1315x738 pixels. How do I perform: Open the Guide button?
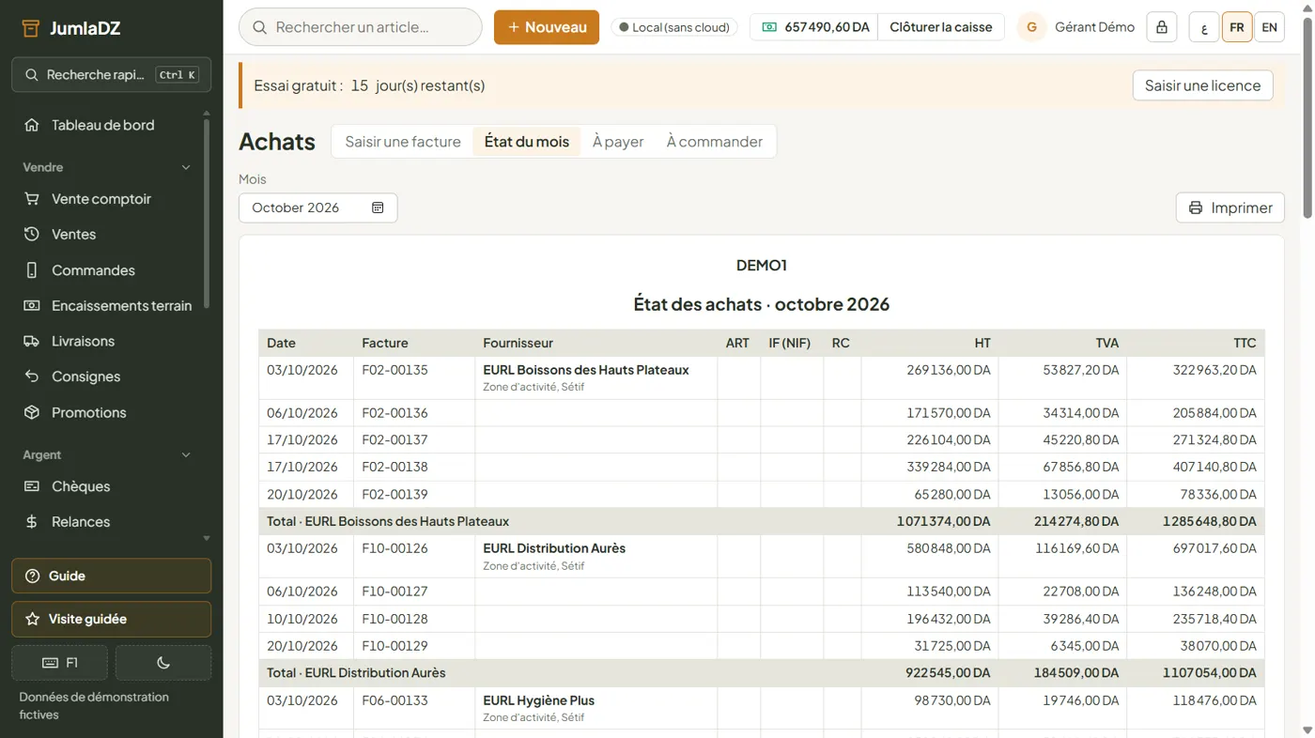coord(111,577)
